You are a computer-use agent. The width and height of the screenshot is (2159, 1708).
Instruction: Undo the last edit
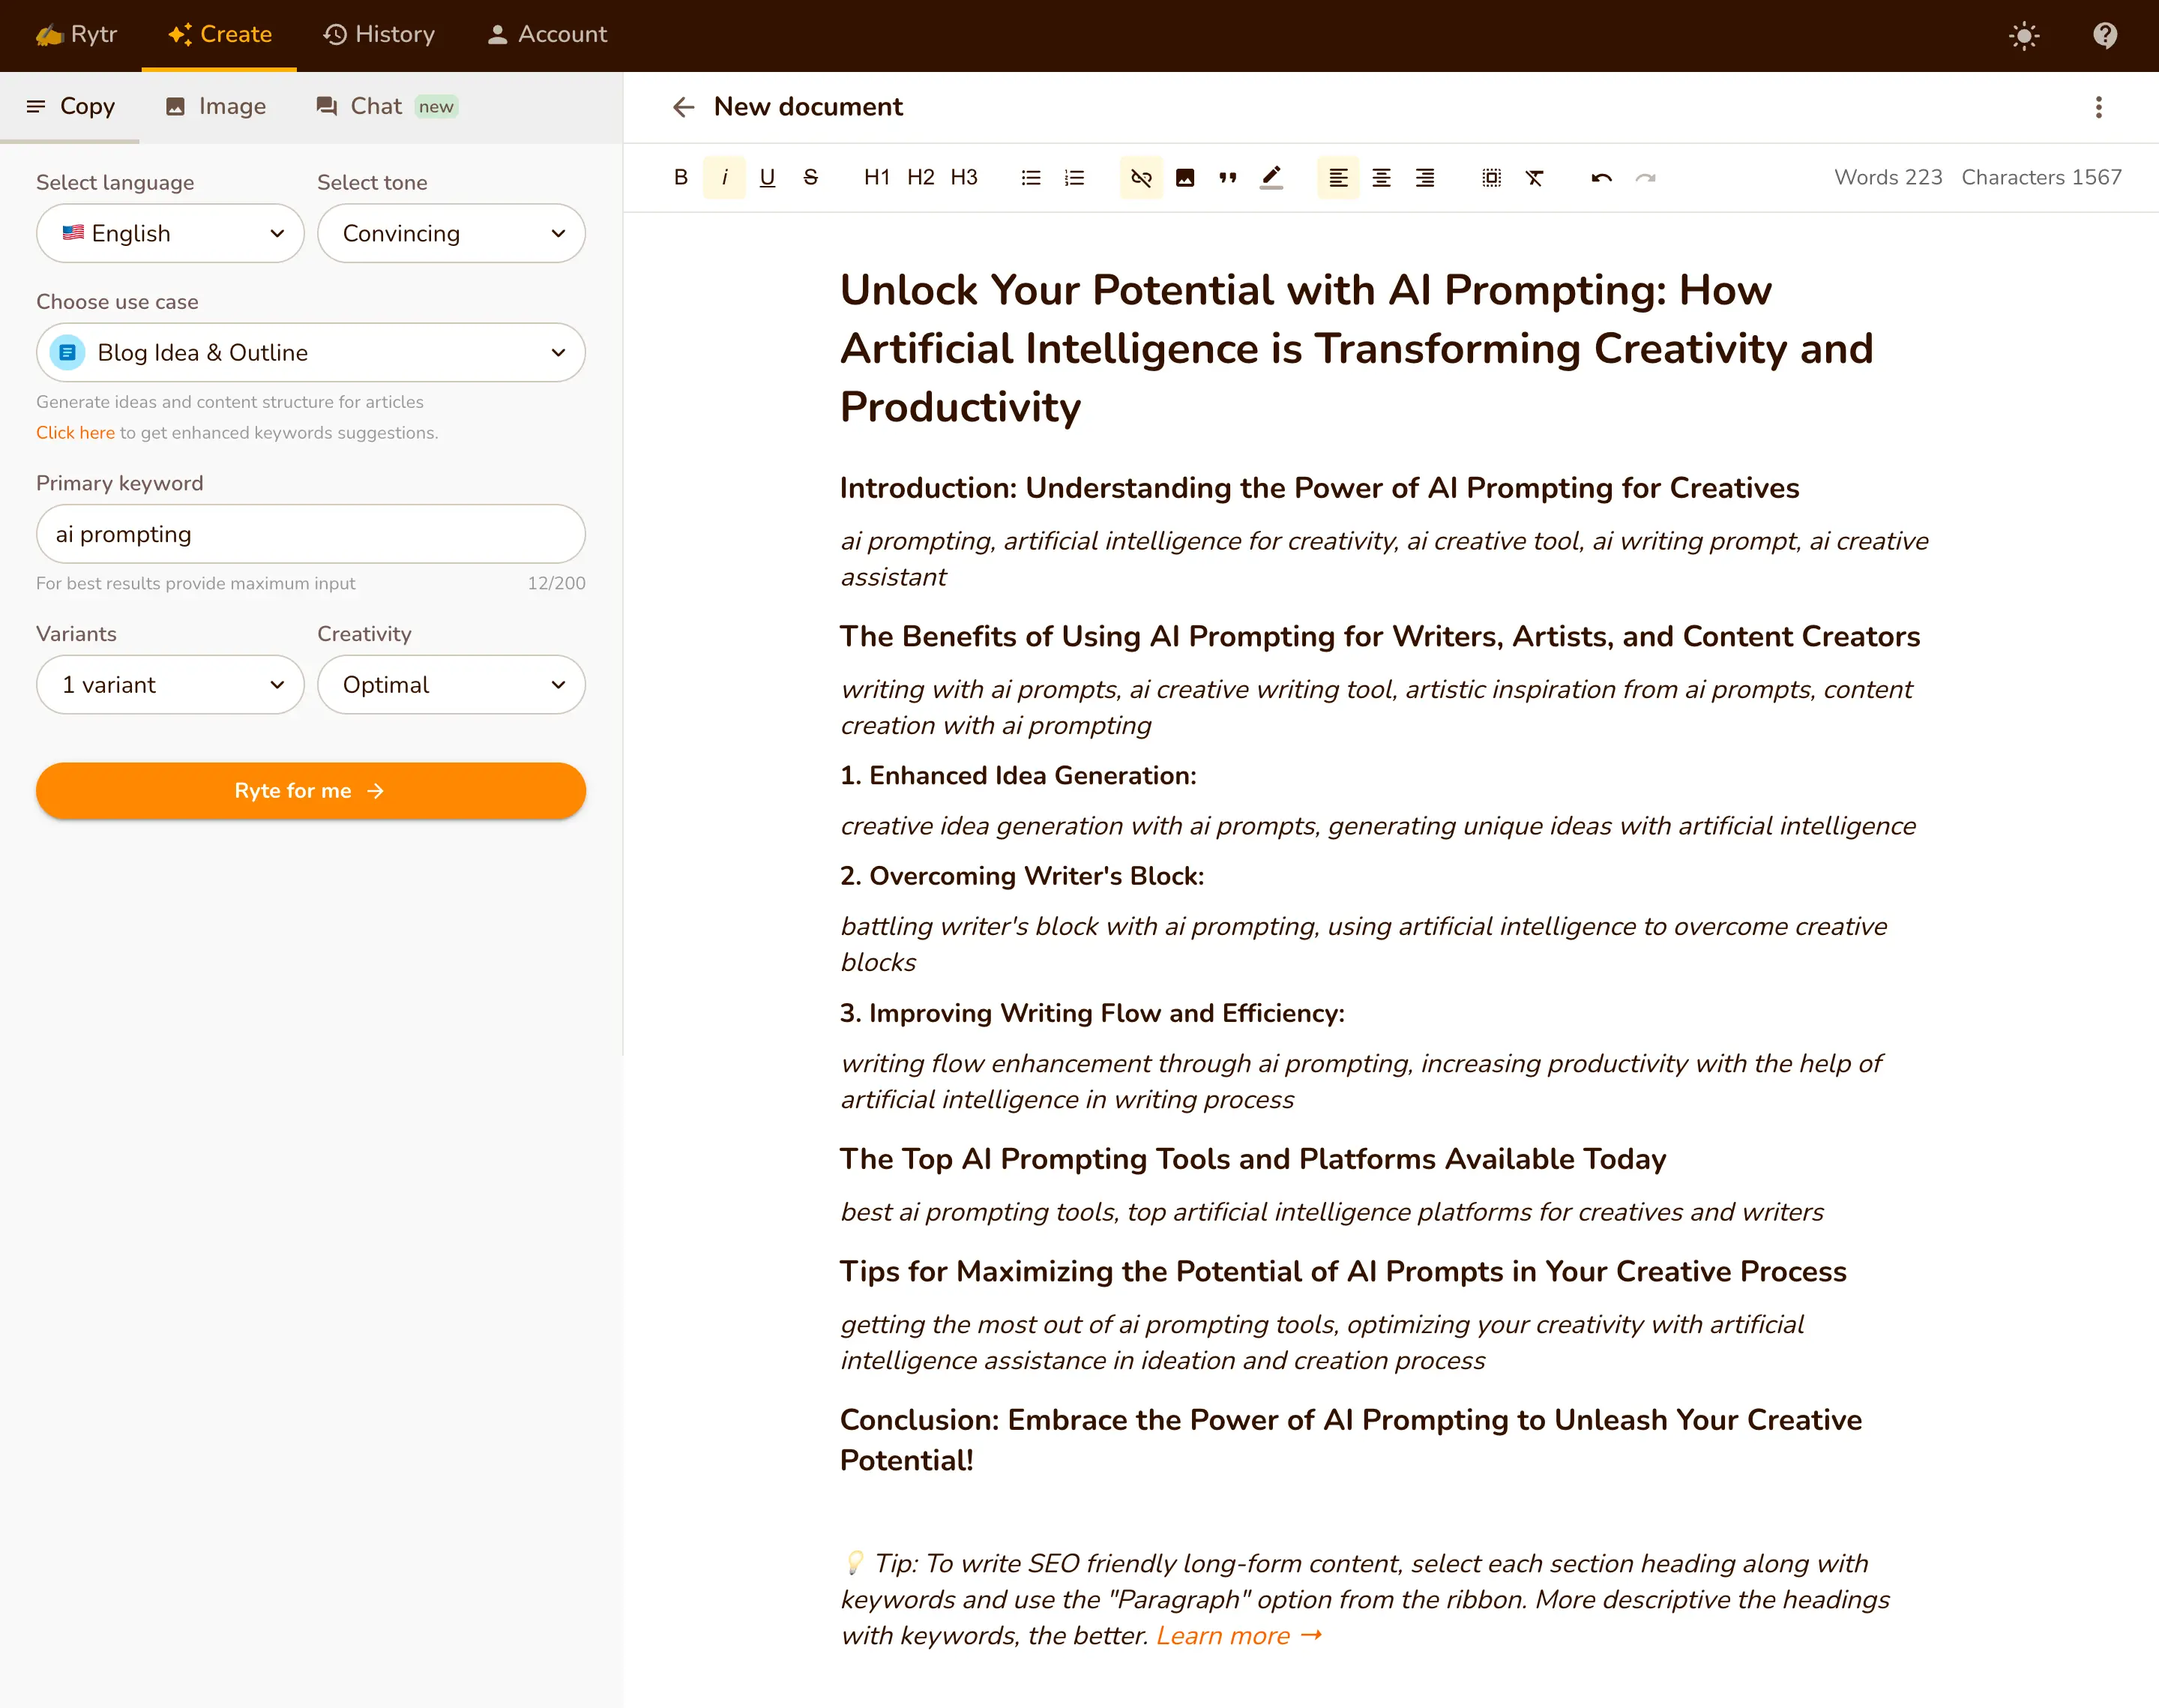(1601, 178)
